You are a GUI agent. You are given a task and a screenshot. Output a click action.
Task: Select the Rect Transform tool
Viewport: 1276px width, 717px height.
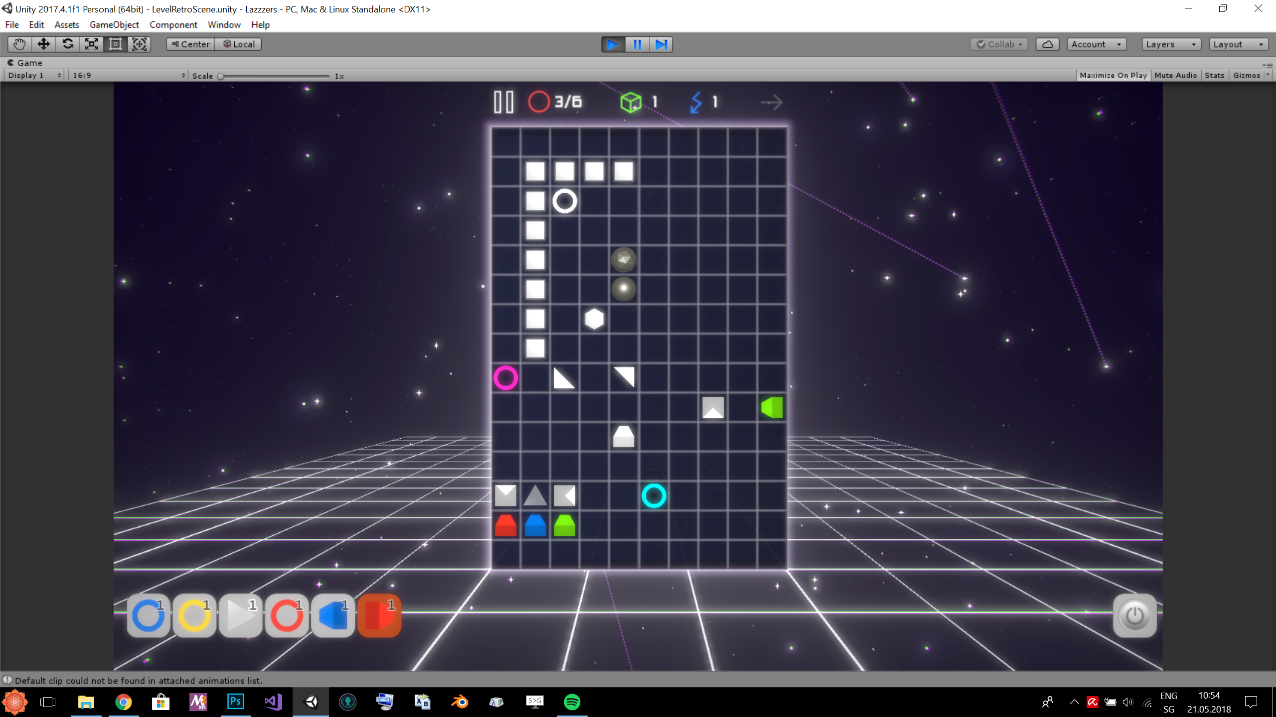click(x=116, y=44)
